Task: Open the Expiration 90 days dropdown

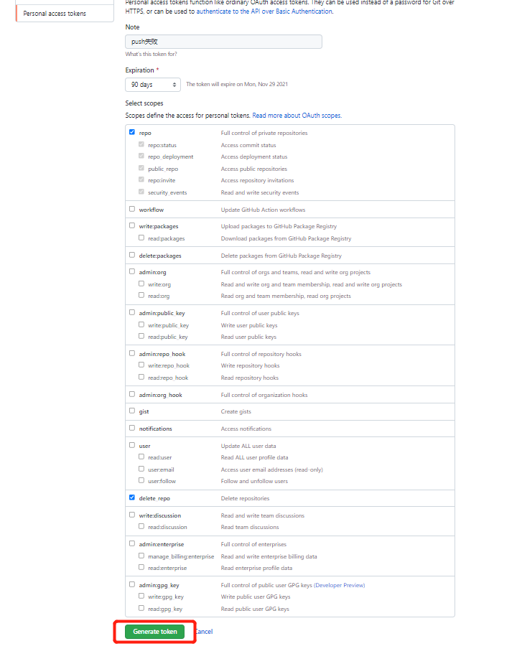Action: (x=153, y=85)
